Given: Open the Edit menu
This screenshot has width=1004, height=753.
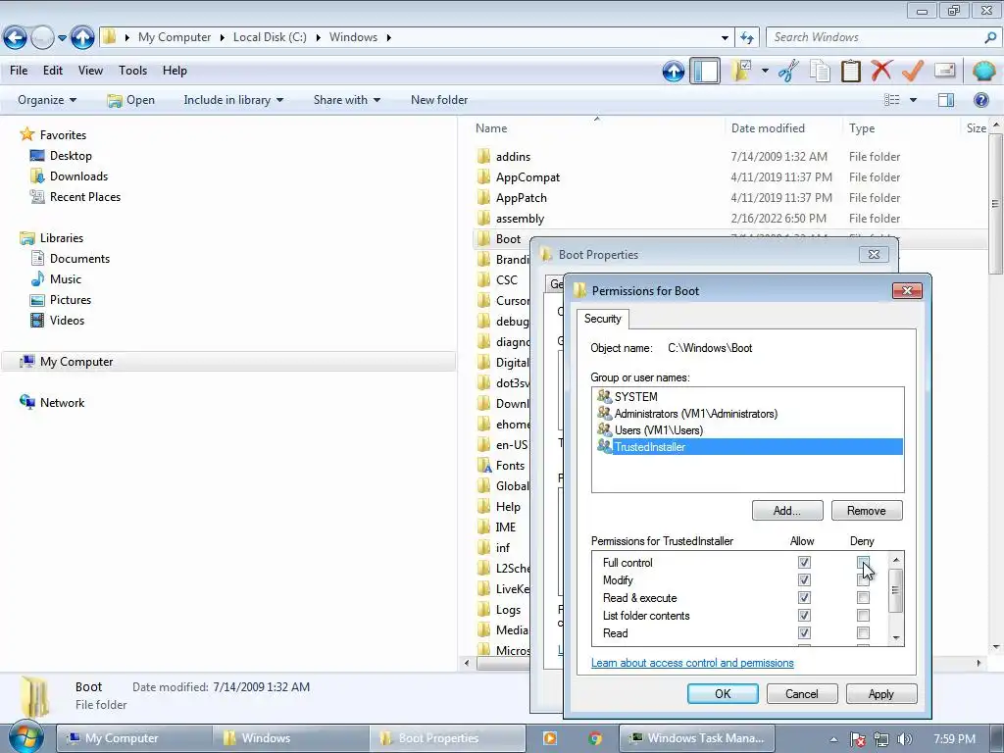Looking at the screenshot, I should coord(53,71).
